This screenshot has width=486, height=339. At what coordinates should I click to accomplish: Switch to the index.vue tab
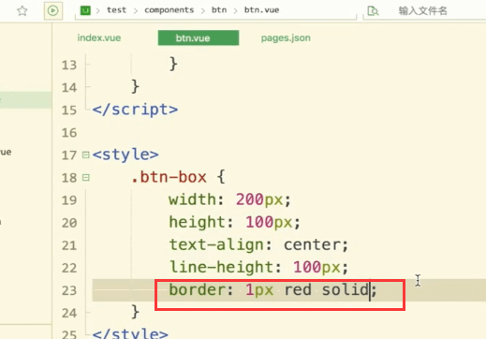pyautogui.click(x=99, y=37)
